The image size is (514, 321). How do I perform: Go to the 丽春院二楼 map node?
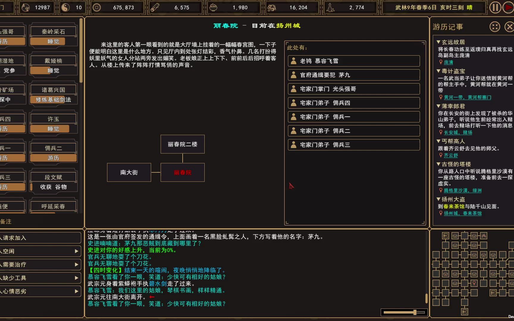pos(183,144)
